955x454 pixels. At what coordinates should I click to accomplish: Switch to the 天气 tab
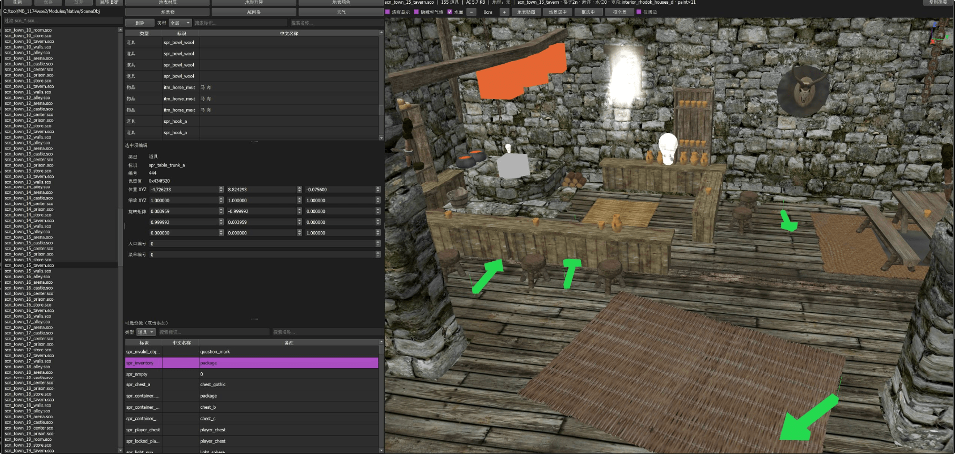tap(341, 12)
